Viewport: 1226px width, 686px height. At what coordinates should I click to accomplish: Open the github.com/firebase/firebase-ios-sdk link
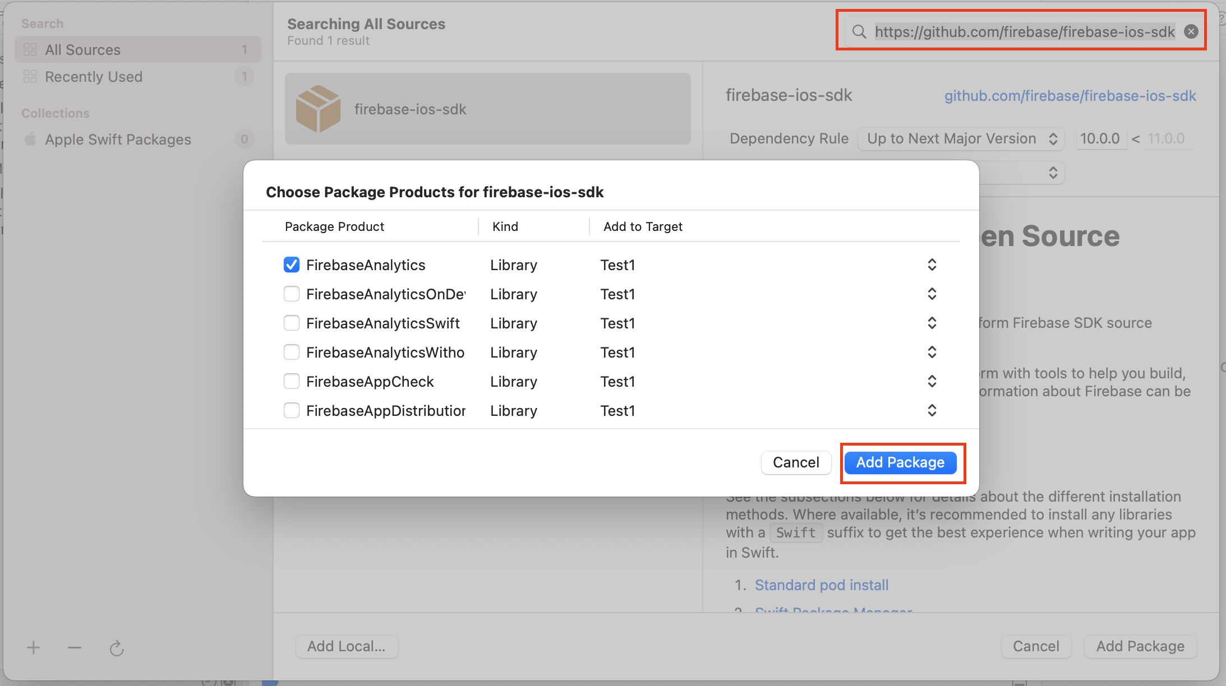(x=1070, y=96)
